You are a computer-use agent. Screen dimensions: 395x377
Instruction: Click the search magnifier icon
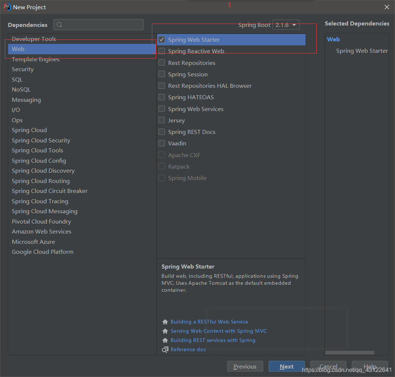coord(59,25)
